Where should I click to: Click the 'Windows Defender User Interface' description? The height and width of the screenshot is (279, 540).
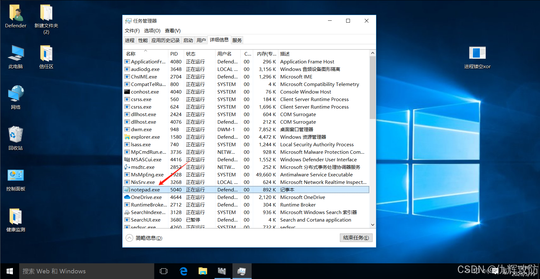(x=318, y=159)
